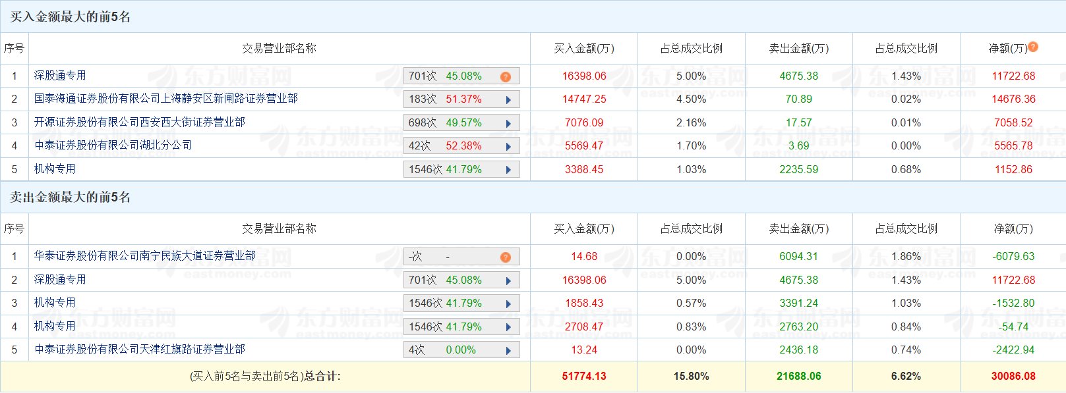
Task: Click orange help icon in first 深股通专用 row
Action: [506, 76]
